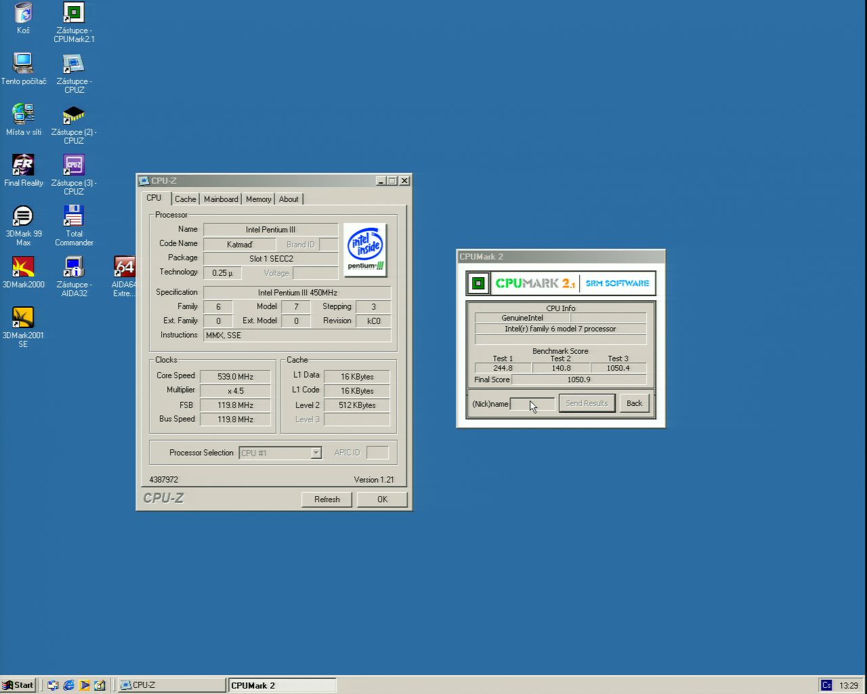Click the Send Results button
The height and width of the screenshot is (694, 867).
(x=587, y=403)
